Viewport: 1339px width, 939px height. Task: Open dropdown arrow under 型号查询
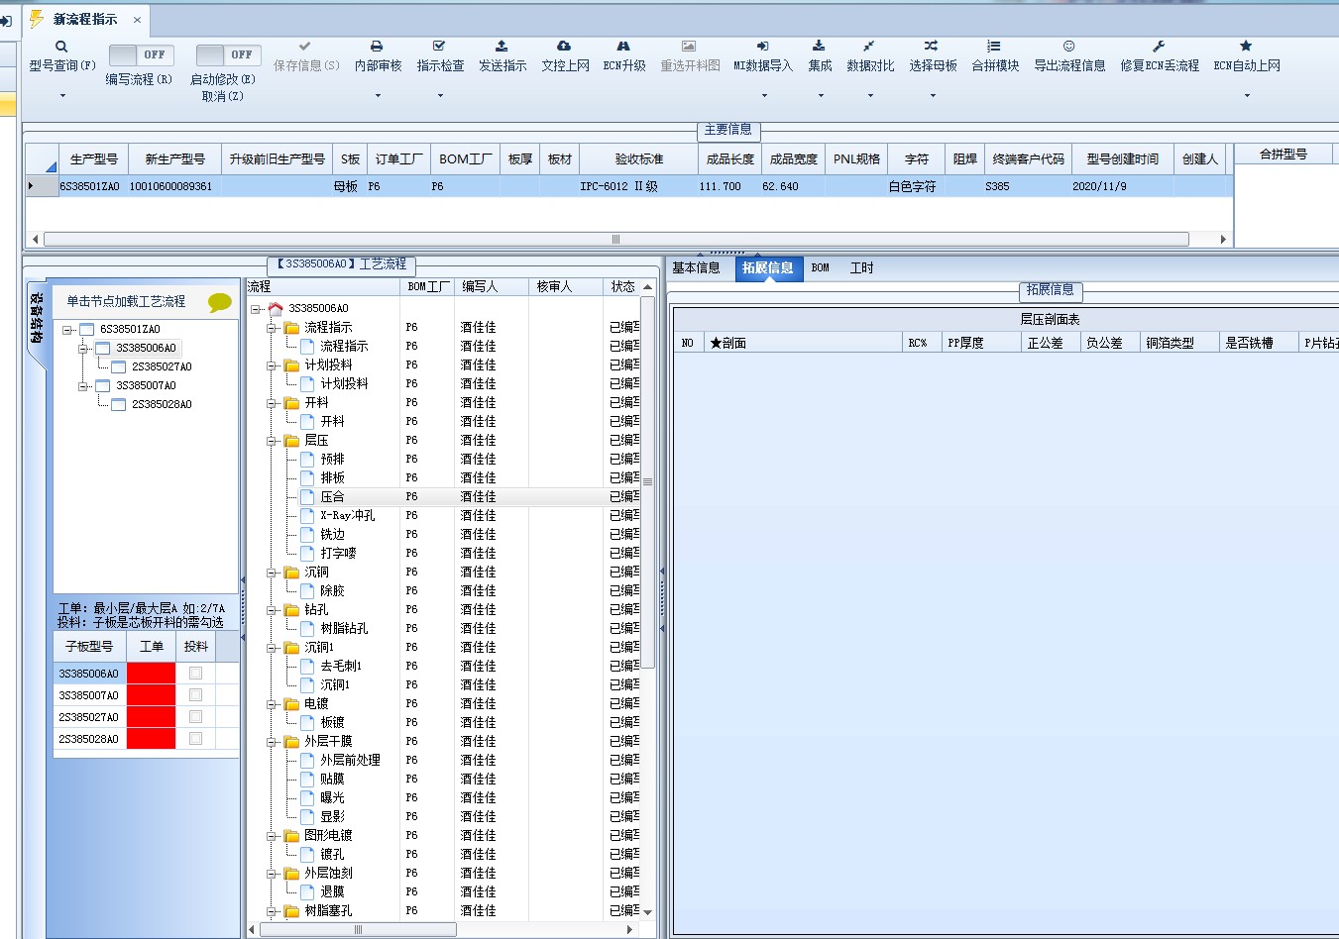point(62,96)
